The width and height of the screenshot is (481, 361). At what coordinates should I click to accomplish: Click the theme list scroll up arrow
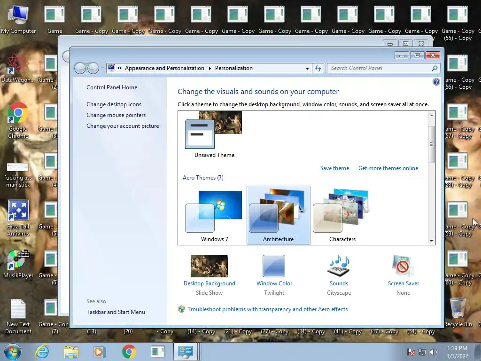[432, 115]
